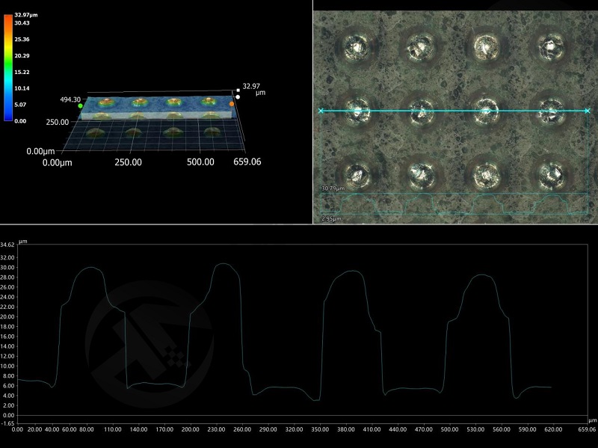Click the 659.06 end label on graph x-axis

587,430
